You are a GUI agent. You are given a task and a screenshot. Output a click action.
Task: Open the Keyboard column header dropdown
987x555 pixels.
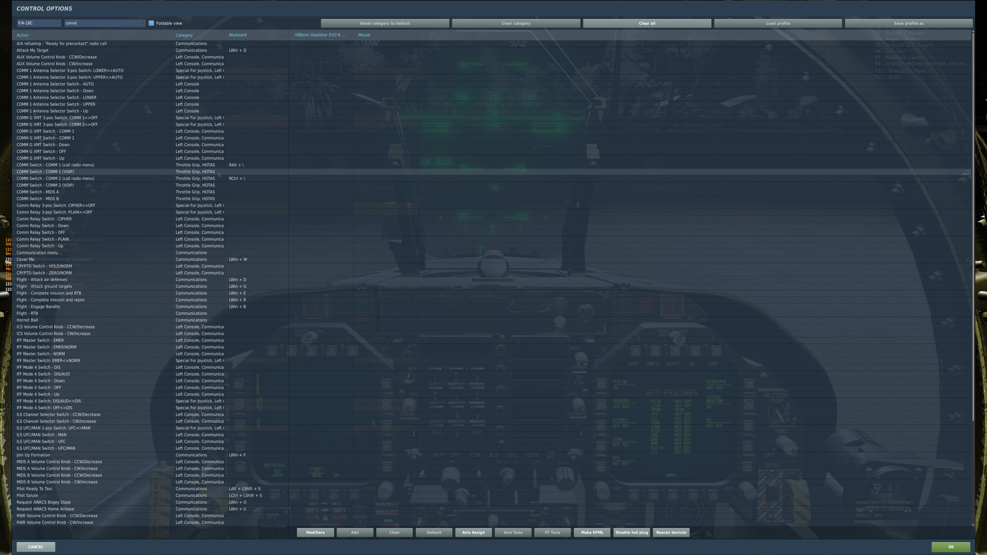click(x=285, y=35)
